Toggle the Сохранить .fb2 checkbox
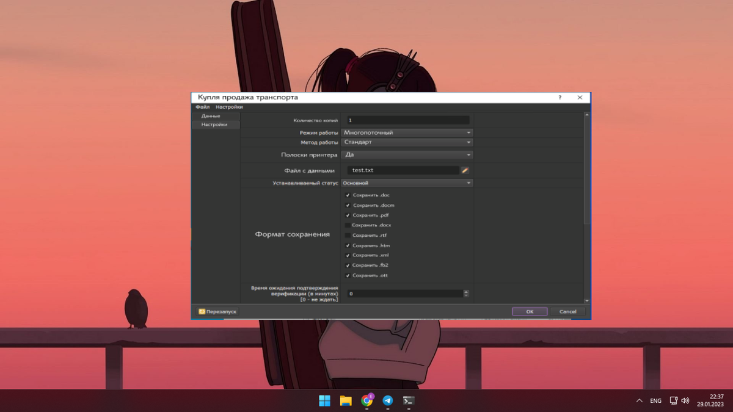733x412 pixels. tap(348, 266)
